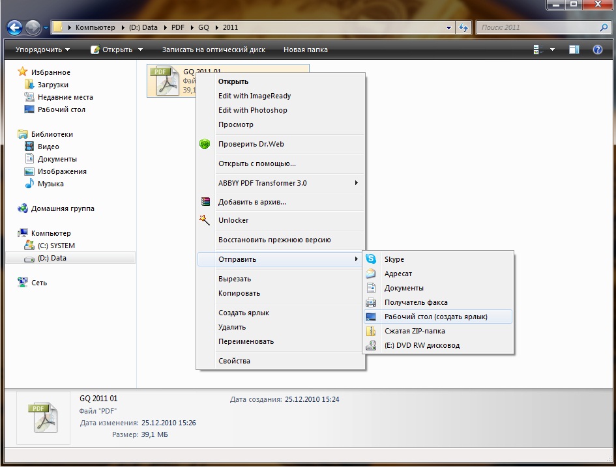This screenshot has width=616, height=467.
Task: Toggle the preview pane icon
Action: tap(574, 50)
